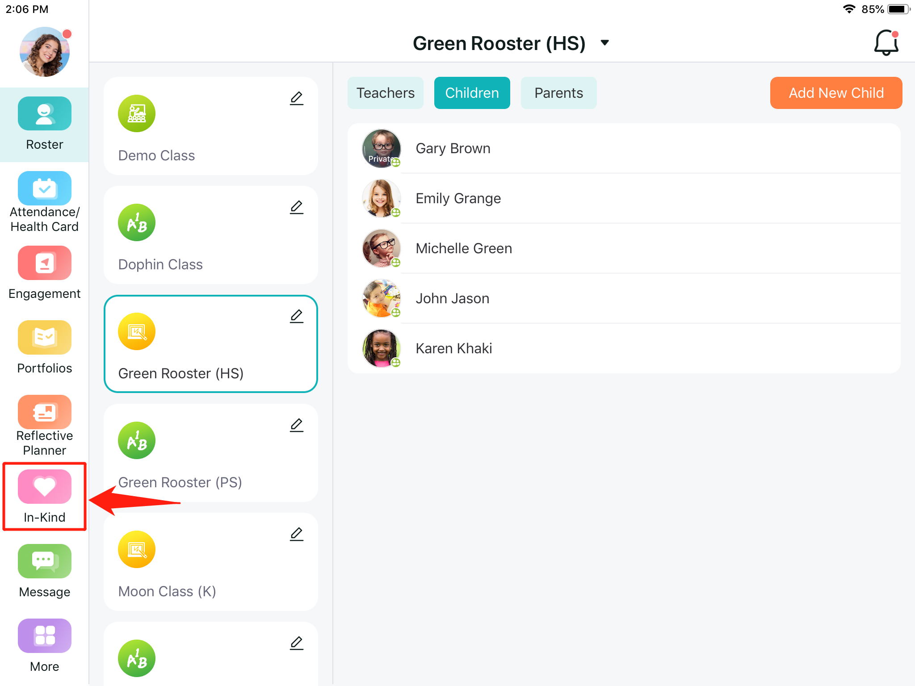The width and height of the screenshot is (915, 686).
Task: Select the name Karen Khaki
Action: click(454, 348)
